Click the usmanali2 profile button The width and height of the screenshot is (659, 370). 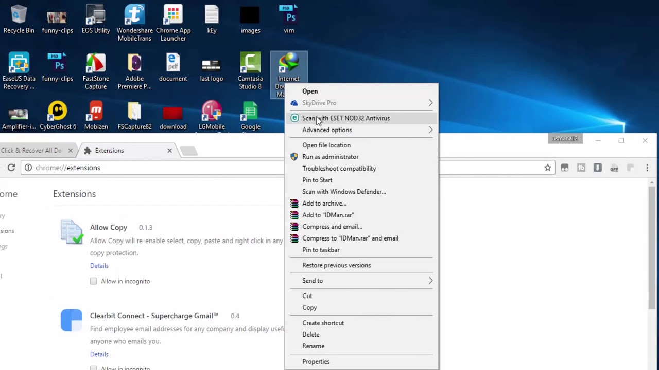coord(565,139)
